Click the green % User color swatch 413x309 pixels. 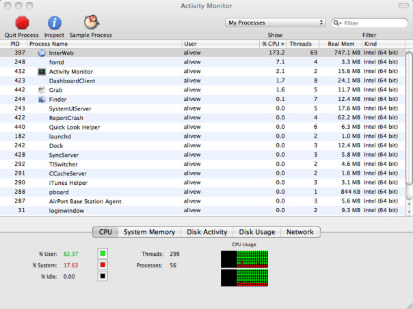pyautogui.click(x=103, y=254)
